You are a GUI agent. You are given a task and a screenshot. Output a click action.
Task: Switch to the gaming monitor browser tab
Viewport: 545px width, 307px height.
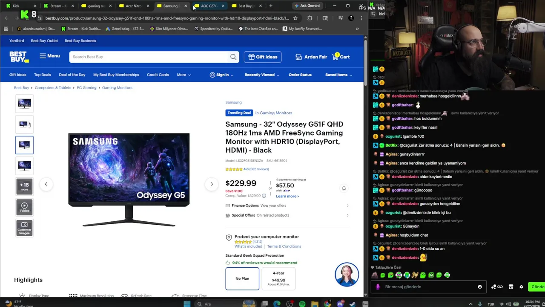96,6
